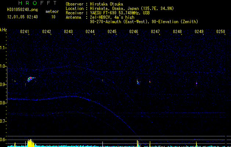Click the 0.6 frequency axis label
Screen dimensions: 231x147
pos(3,140)
